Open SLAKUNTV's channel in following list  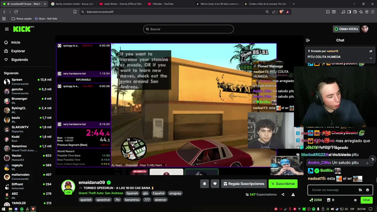tap(28, 129)
